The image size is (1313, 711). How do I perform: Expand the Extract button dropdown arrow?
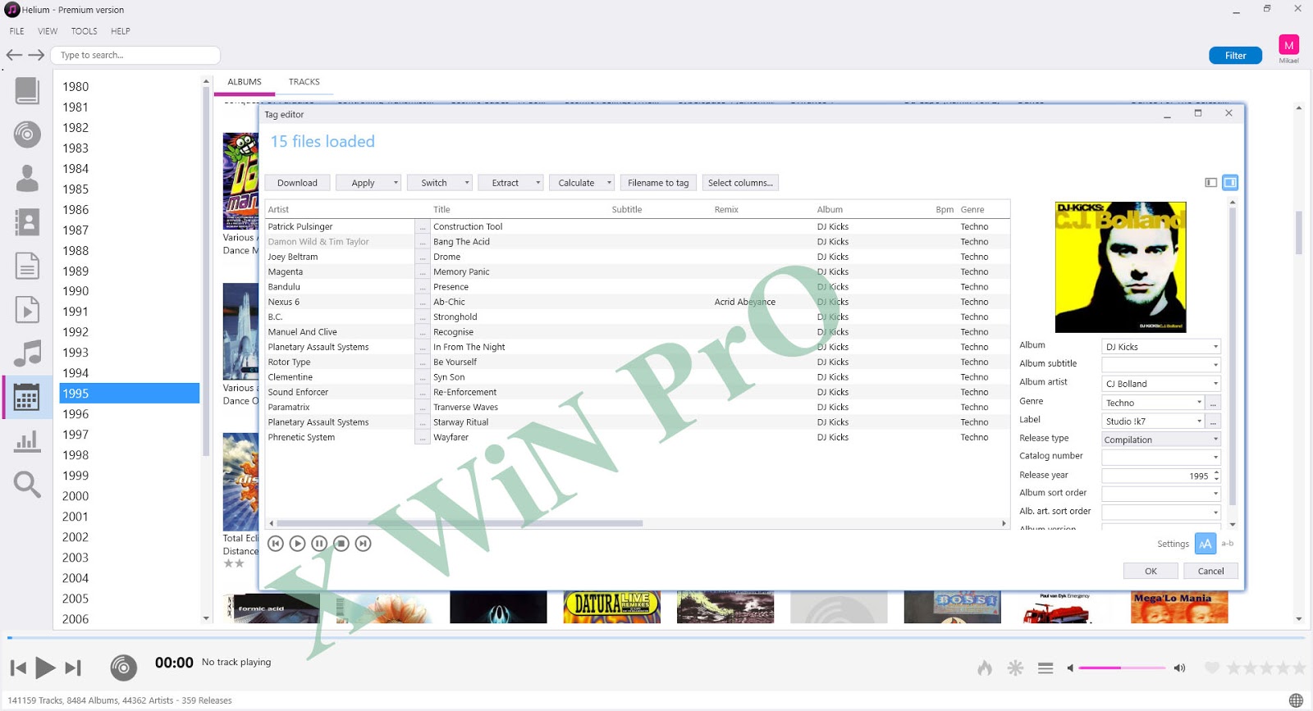coord(538,183)
